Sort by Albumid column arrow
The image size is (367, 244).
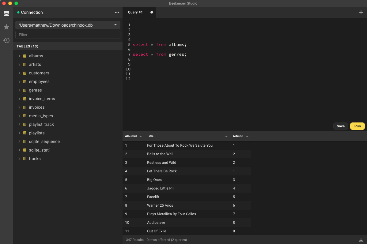click(140, 136)
